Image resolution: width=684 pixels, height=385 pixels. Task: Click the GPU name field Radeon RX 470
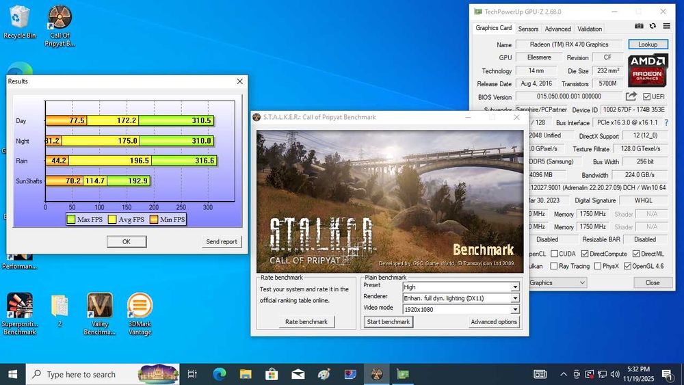tap(569, 44)
